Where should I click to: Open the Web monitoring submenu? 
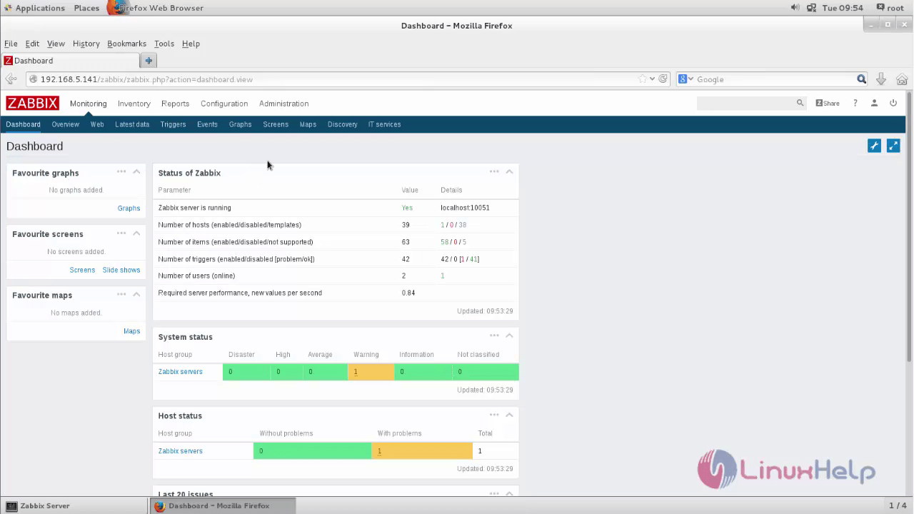tap(97, 124)
